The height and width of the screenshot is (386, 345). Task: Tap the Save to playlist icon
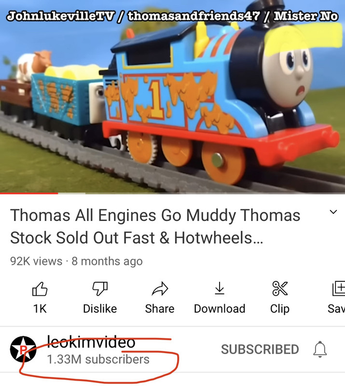(339, 289)
